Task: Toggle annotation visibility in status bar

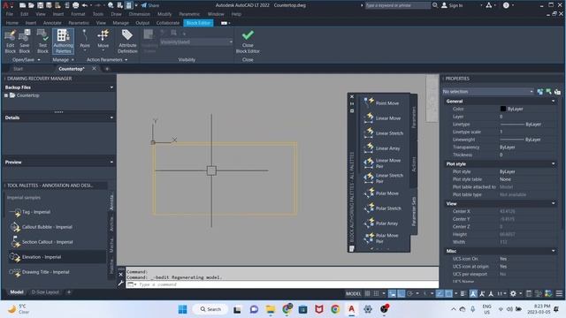Action: coord(473,294)
